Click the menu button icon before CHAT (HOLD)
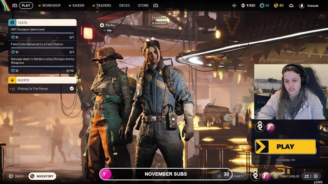Image resolution: width=328 pixels, height=184 pixels. pyautogui.click(x=275, y=176)
